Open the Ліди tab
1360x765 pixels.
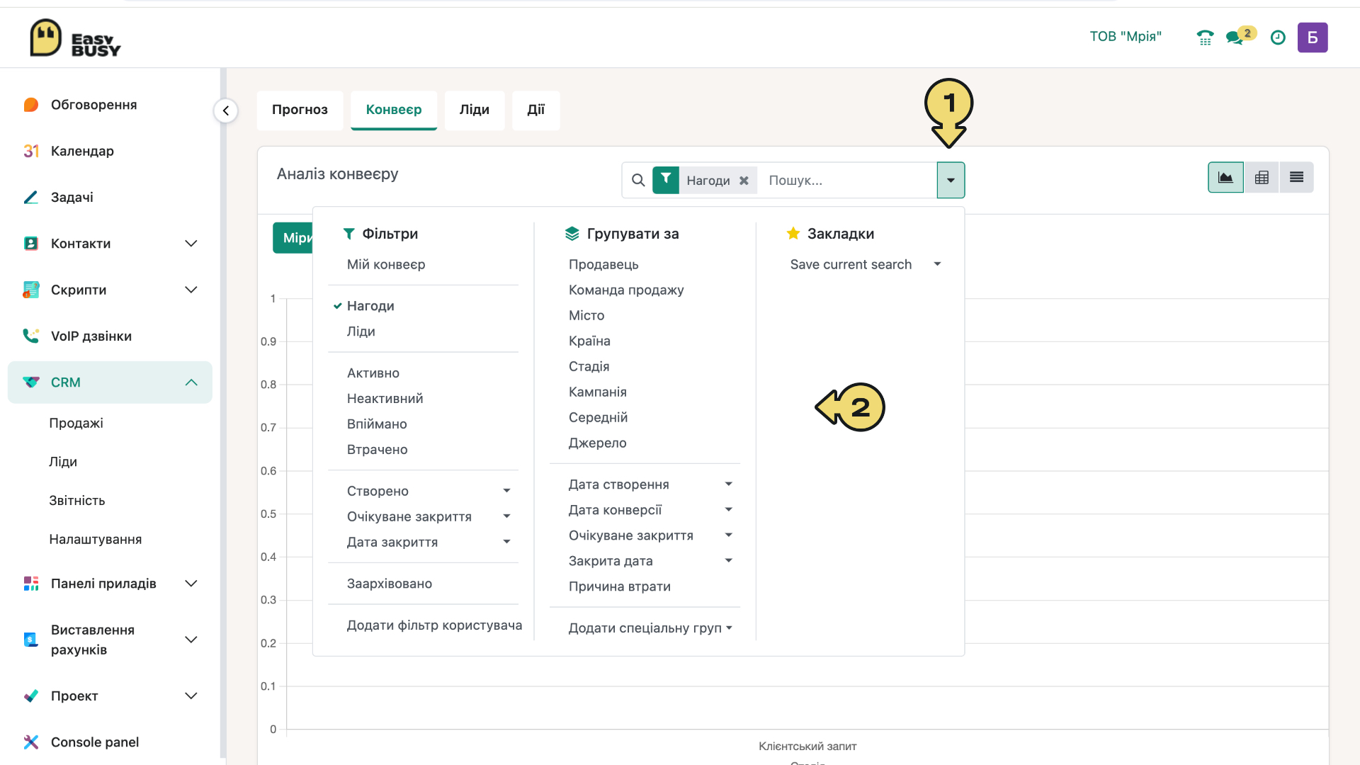474,110
